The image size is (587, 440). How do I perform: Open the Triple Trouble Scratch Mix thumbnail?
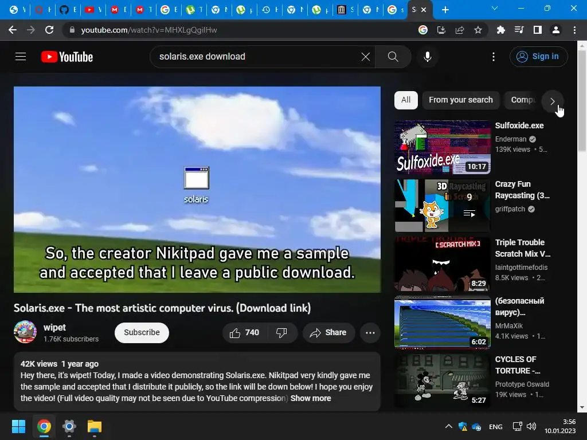click(442, 264)
